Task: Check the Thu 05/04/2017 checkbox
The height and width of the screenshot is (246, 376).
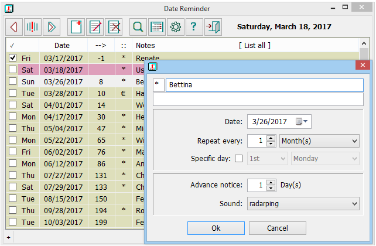Action: coord(12,128)
